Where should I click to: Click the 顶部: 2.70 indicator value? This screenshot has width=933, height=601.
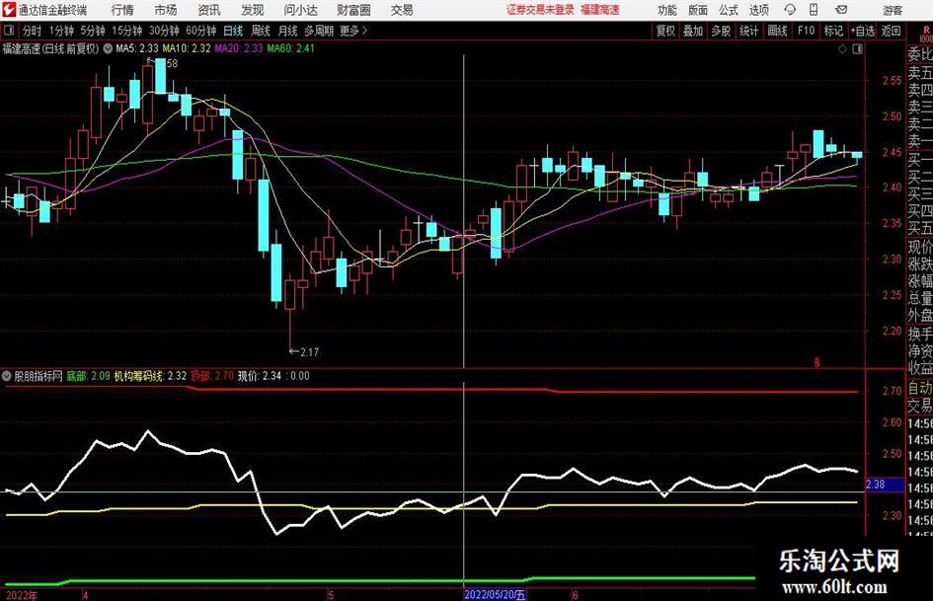[212, 376]
